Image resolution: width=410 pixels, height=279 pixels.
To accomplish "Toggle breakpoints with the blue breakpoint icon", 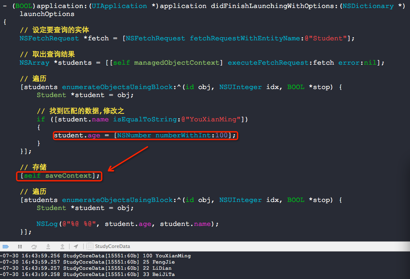I will pos(5,246).
